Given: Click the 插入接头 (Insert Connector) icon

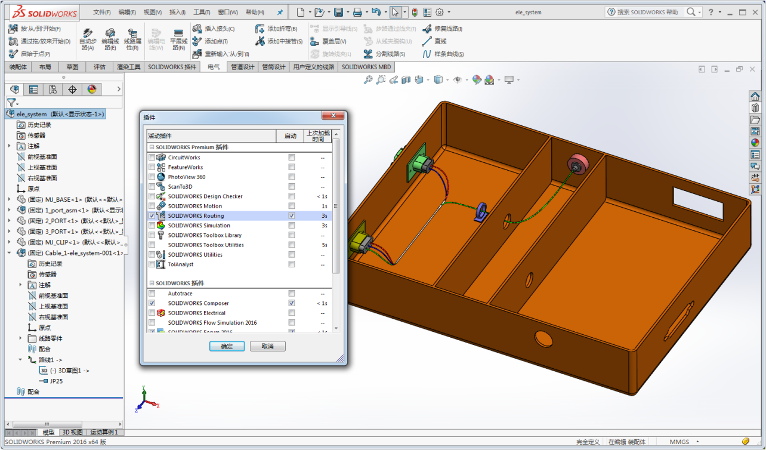Looking at the screenshot, I should (213, 28).
